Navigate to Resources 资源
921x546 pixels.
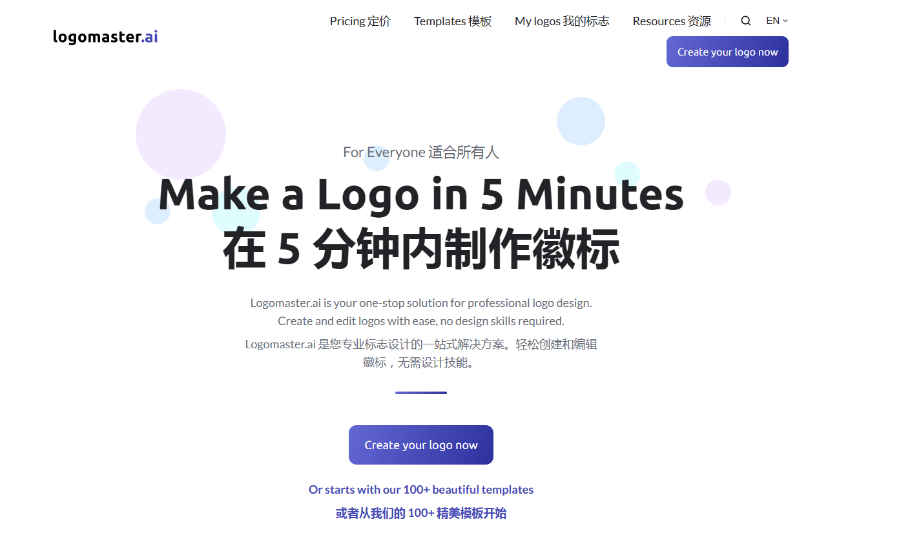click(672, 21)
